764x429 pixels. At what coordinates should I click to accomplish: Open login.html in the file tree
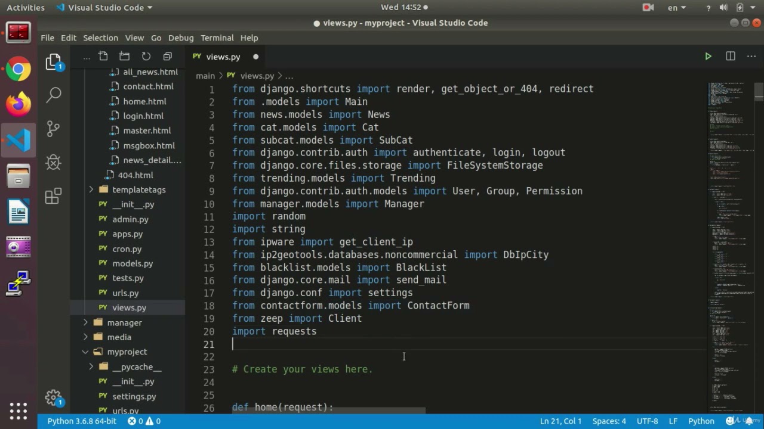pos(143,116)
